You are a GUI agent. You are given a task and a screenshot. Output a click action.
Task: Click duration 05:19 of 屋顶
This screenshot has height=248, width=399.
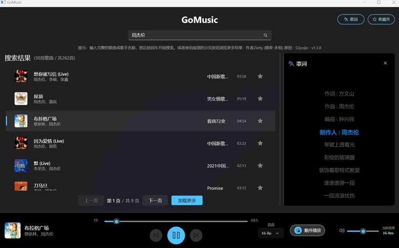tap(242, 99)
